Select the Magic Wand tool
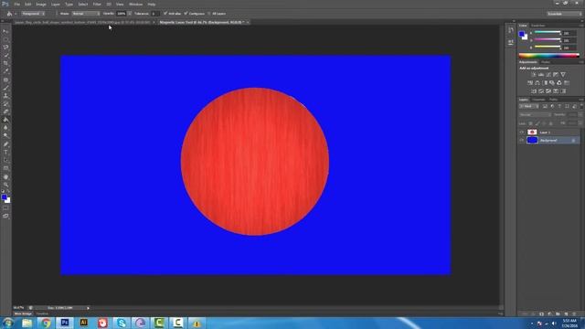This screenshot has width=585, height=329. coord(5,55)
